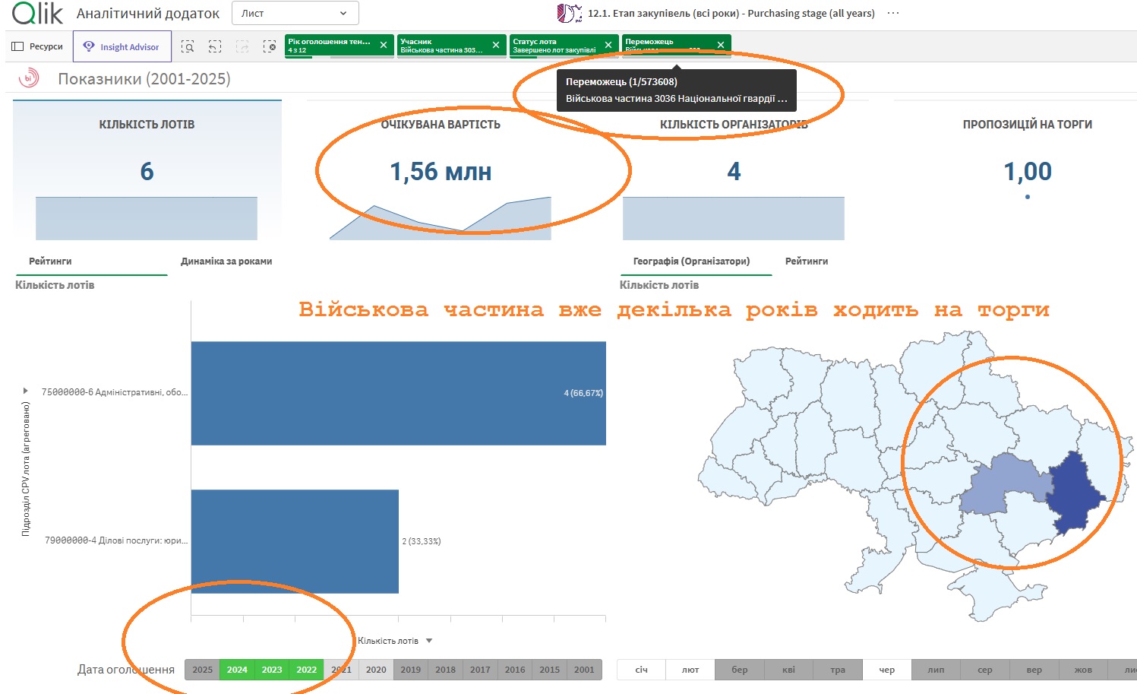Toggle year 2022 filter
This screenshot has height=694, width=1137.
(307, 670)
